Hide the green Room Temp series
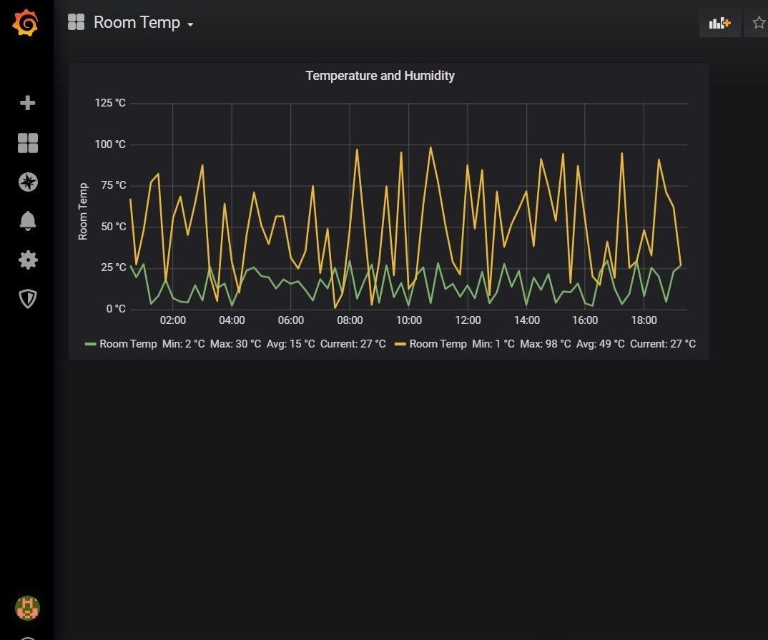Image resolution: width=768 pixels, height=640 pixels. [92, 344]
